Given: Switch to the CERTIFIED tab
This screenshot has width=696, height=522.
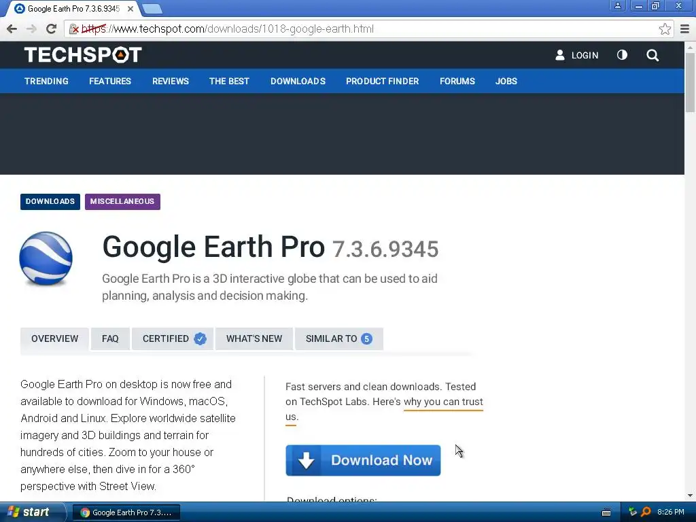Looking at the screenshot, I should pos(173,338).
